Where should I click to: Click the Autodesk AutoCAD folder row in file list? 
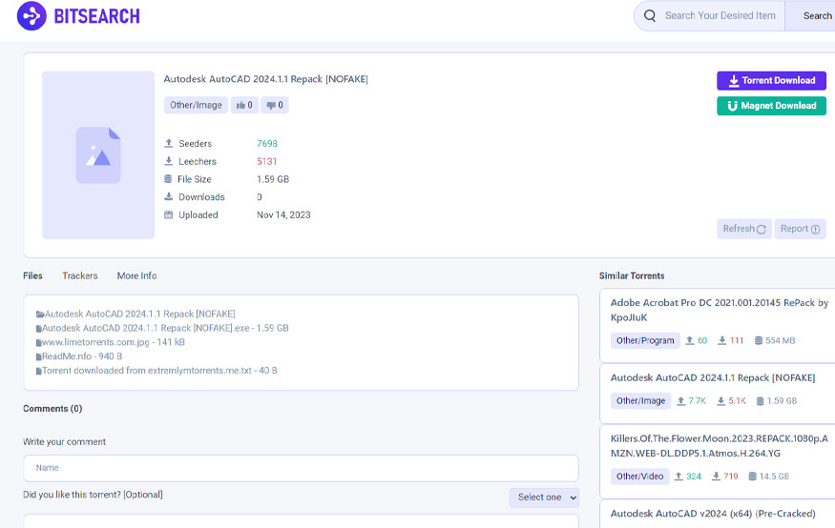click(x=136, y=315)
